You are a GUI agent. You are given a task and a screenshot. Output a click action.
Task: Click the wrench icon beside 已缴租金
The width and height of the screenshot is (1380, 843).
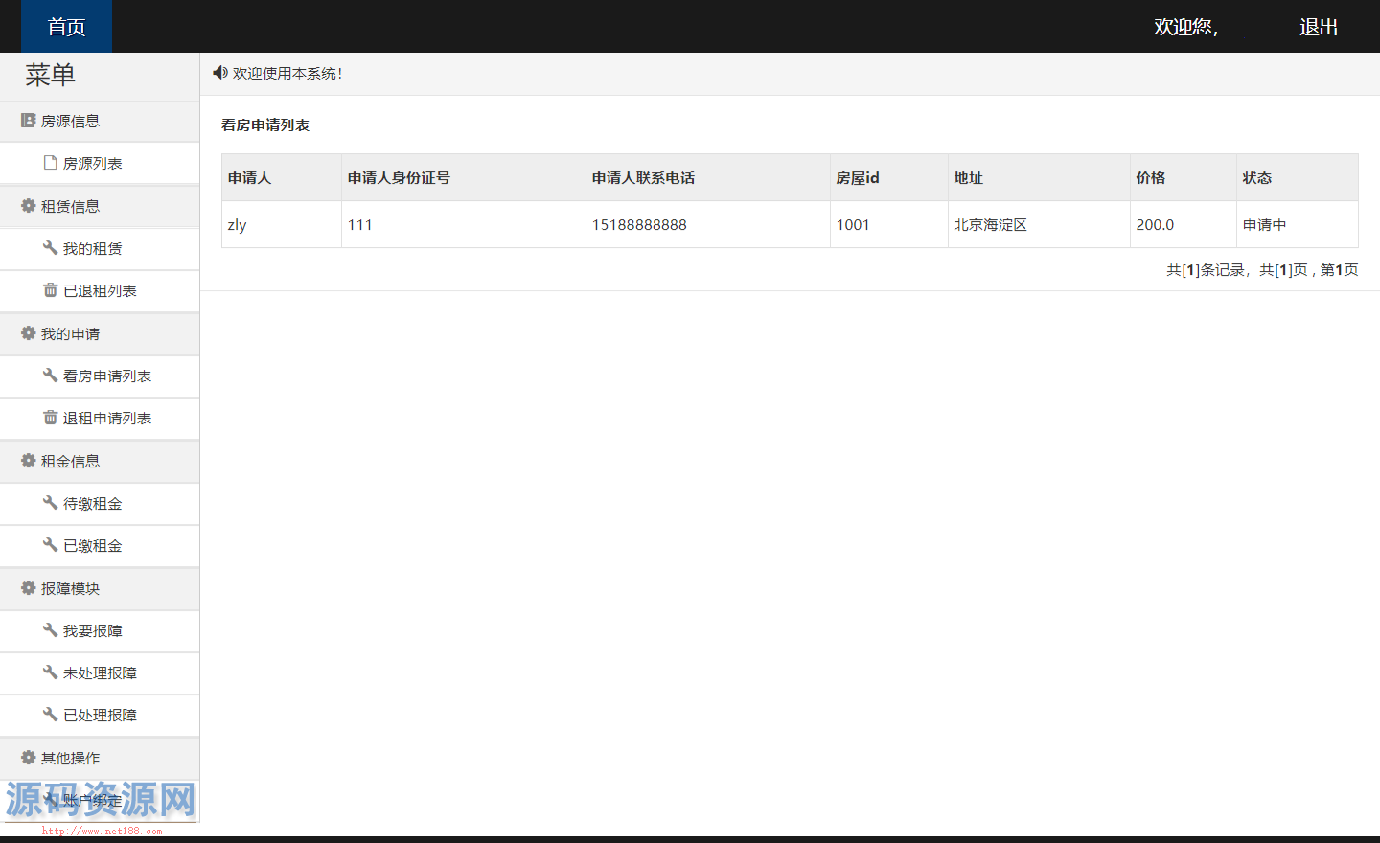click(x=50, y=545)
